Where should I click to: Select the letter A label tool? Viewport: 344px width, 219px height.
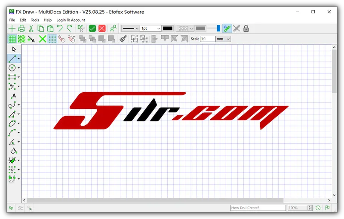[13, 96]
